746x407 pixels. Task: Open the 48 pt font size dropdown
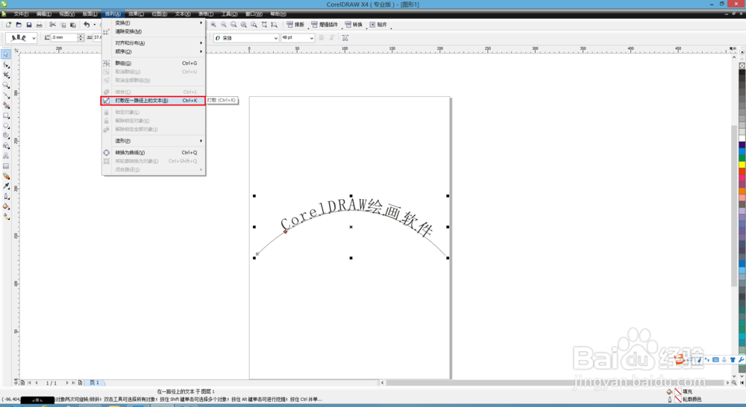point(312,38)
